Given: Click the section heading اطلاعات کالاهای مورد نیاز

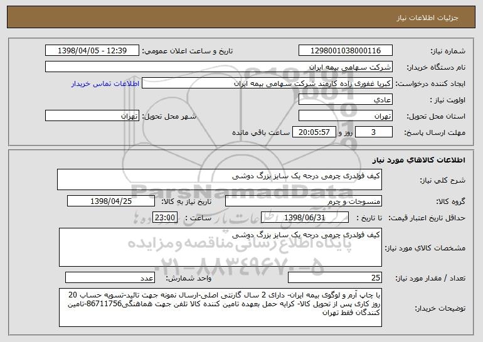Looking at the screenshot, I should (418, 160).
